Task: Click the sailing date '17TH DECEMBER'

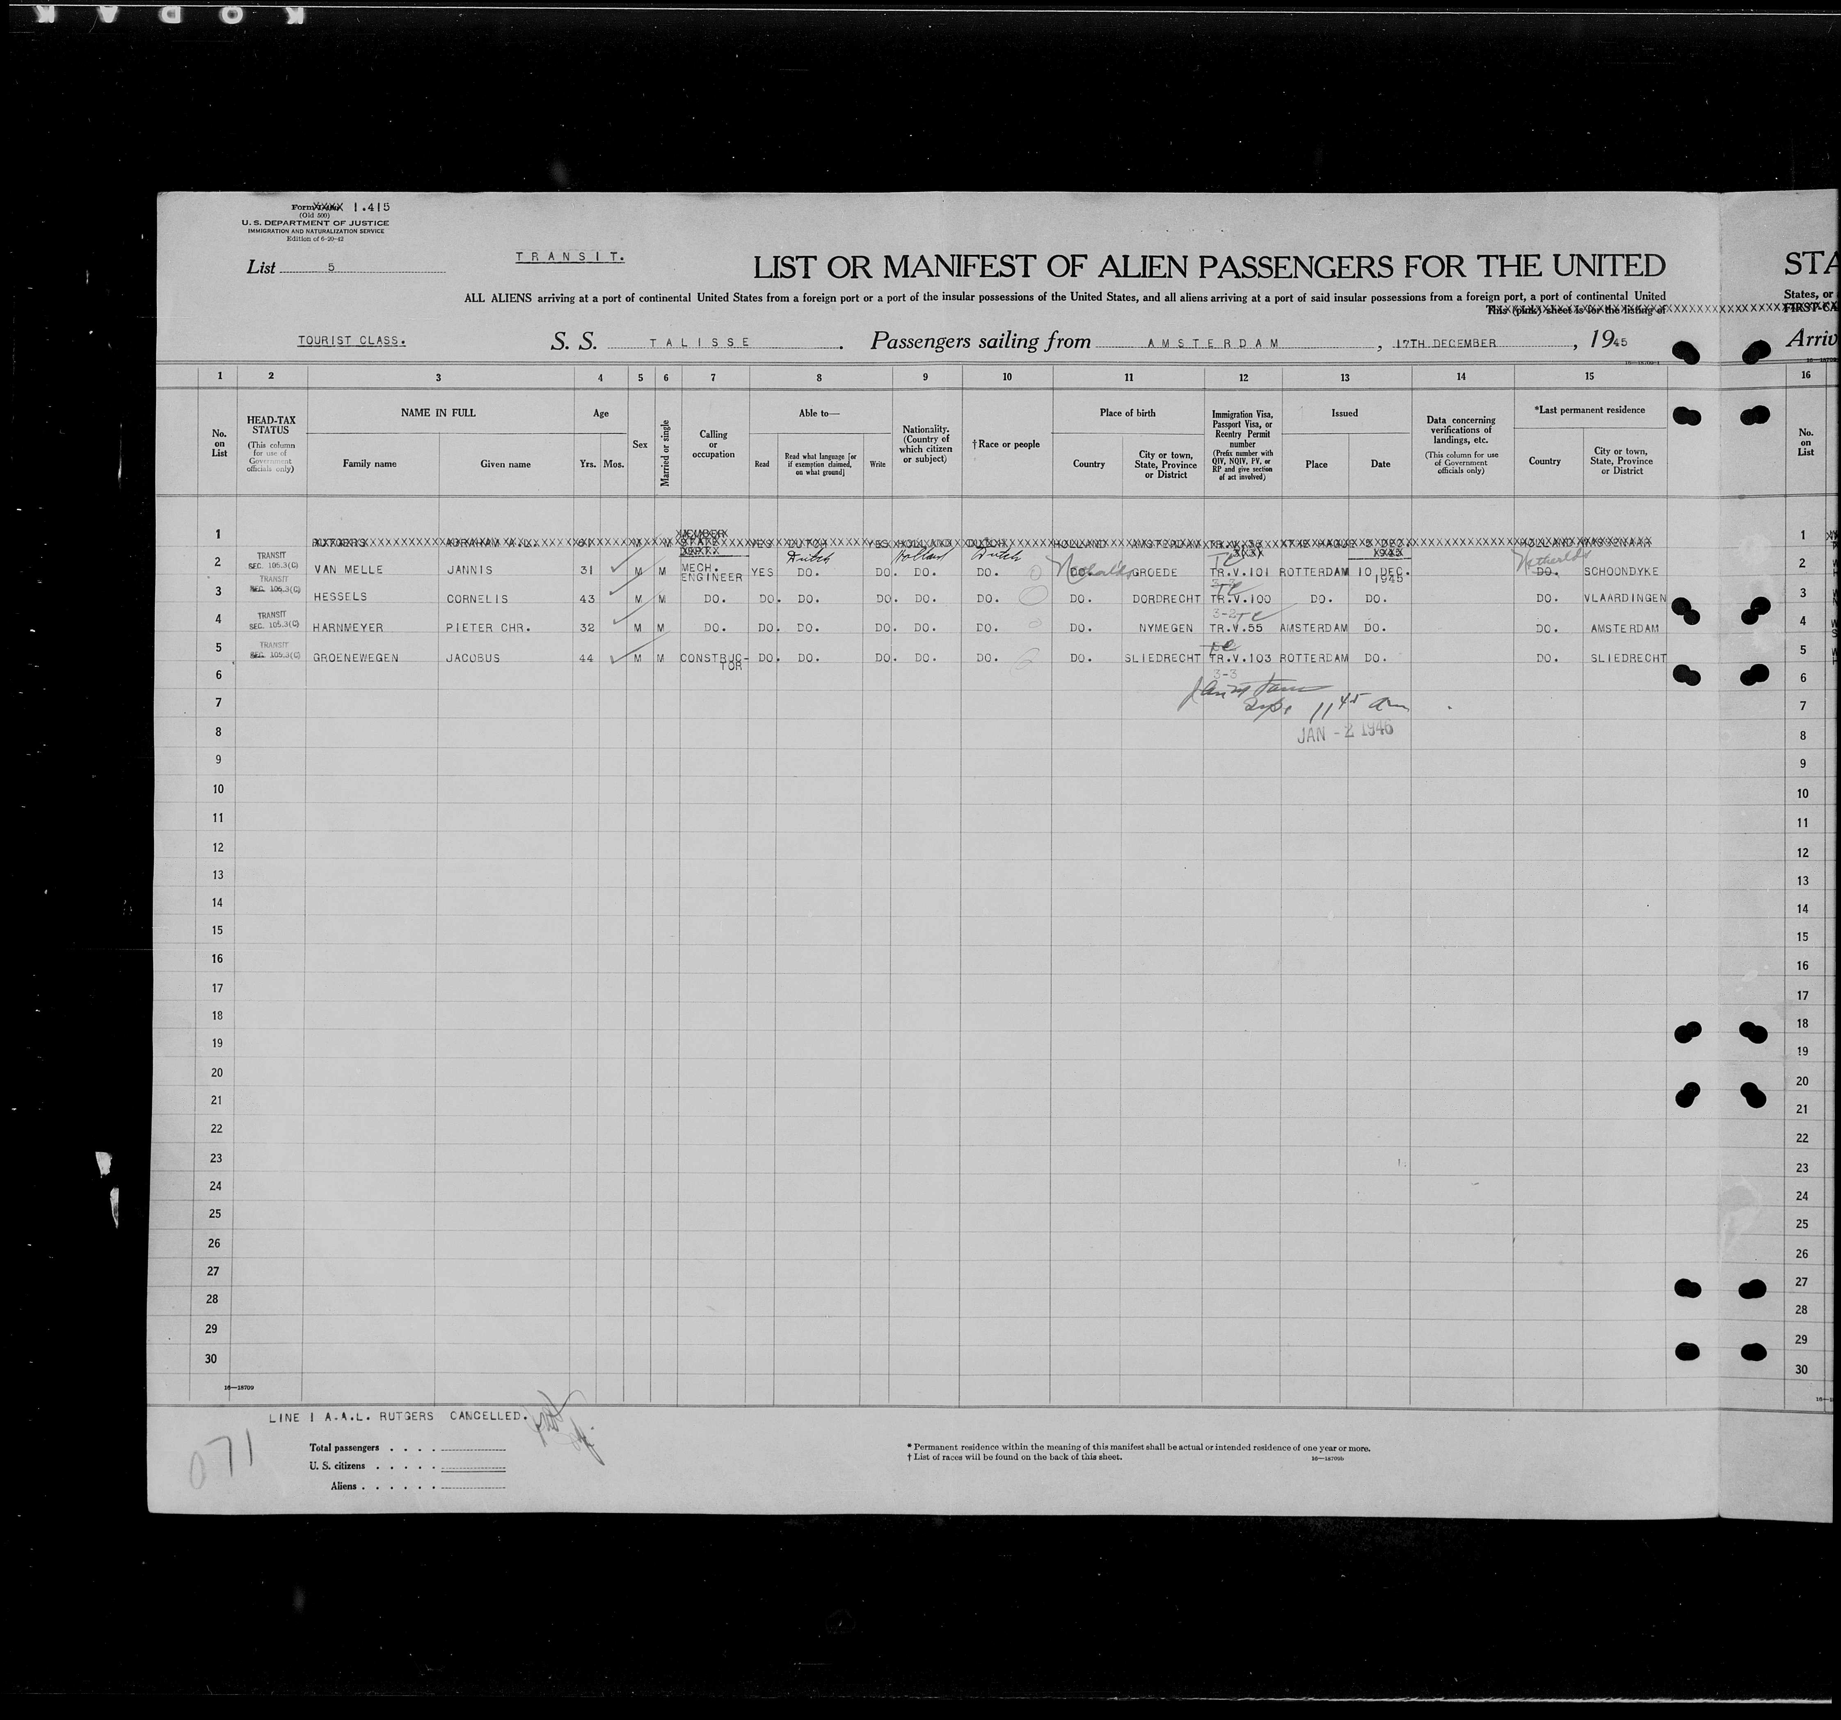Action: [x=1445, y=343]
